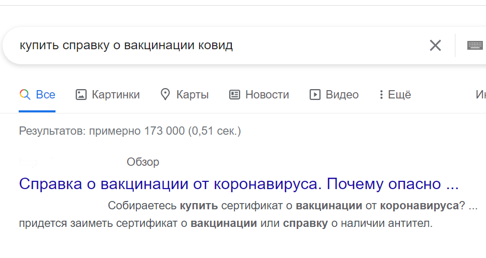Click the magnifier icon beside Все
This screenshot has width=486, height=258.
tap(24, 95)
